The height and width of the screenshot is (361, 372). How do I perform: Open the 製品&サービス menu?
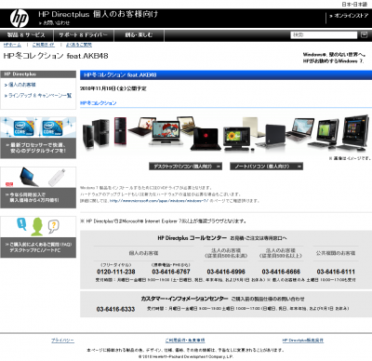[x=26, y=35]
